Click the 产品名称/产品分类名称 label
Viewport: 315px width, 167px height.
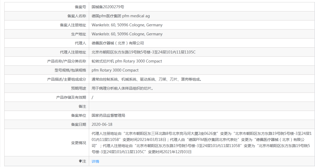(x=67, y=61)
